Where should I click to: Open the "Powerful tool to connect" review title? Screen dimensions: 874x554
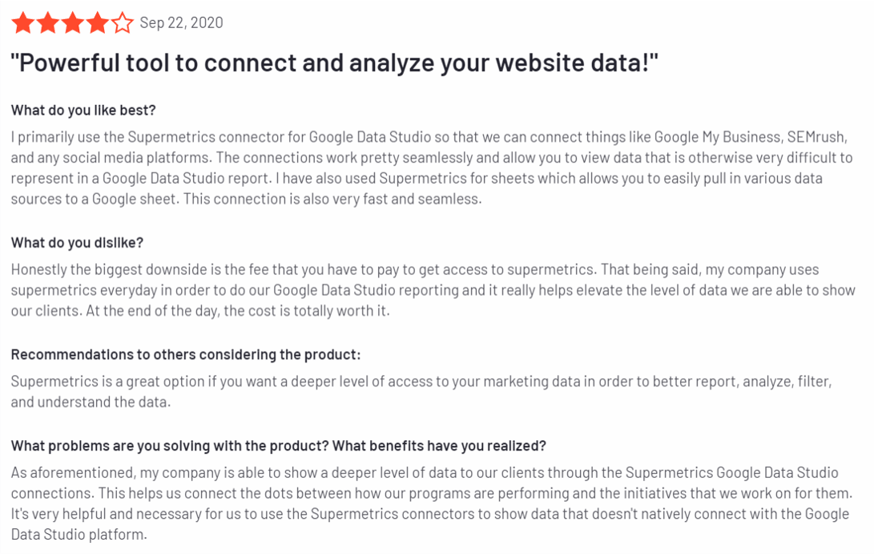coord(334,63)
